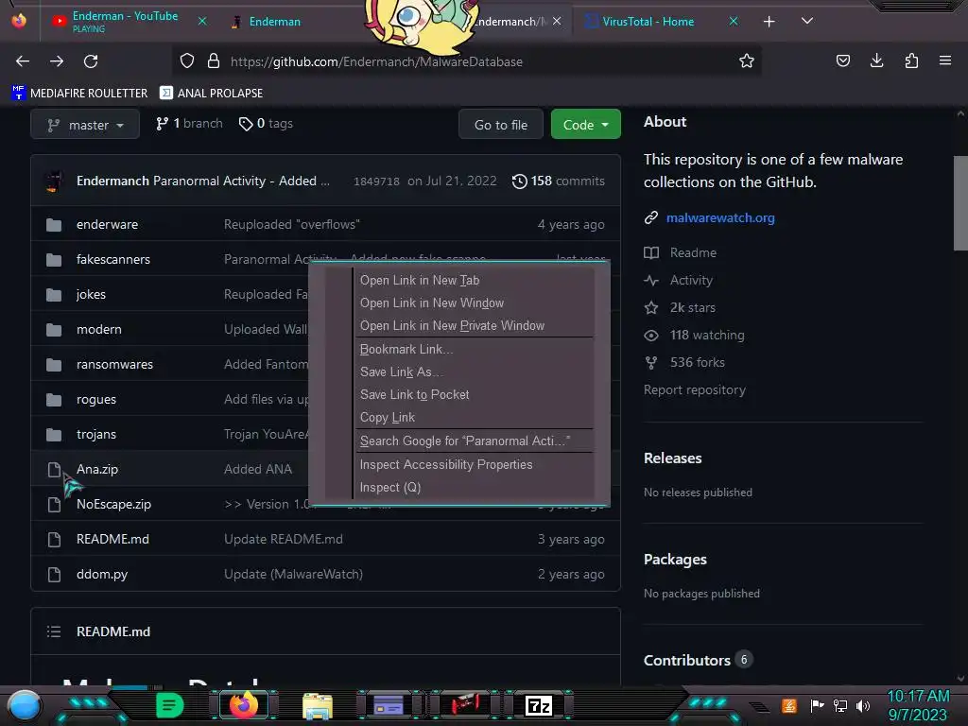Open the 158 commits history link

click(x=559, y=181)
